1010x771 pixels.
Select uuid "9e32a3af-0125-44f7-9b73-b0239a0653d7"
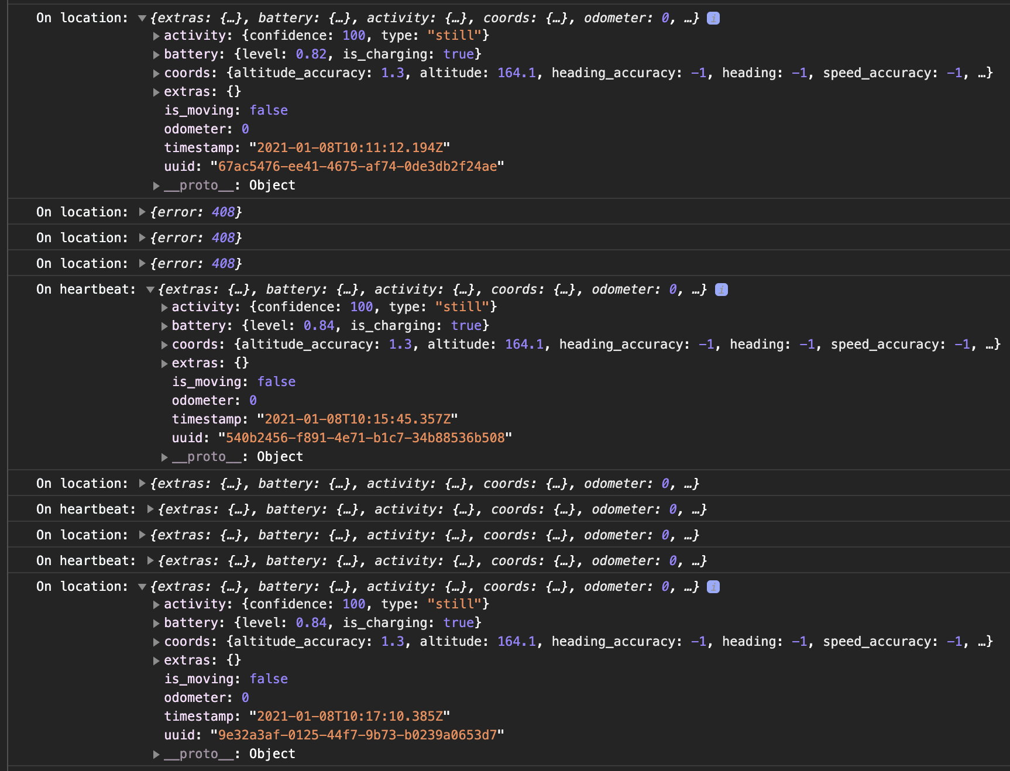pyautogui.click(x=357, y=735)
